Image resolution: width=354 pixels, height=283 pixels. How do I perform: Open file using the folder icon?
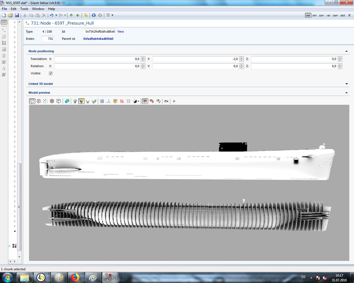tap(10, 15)
